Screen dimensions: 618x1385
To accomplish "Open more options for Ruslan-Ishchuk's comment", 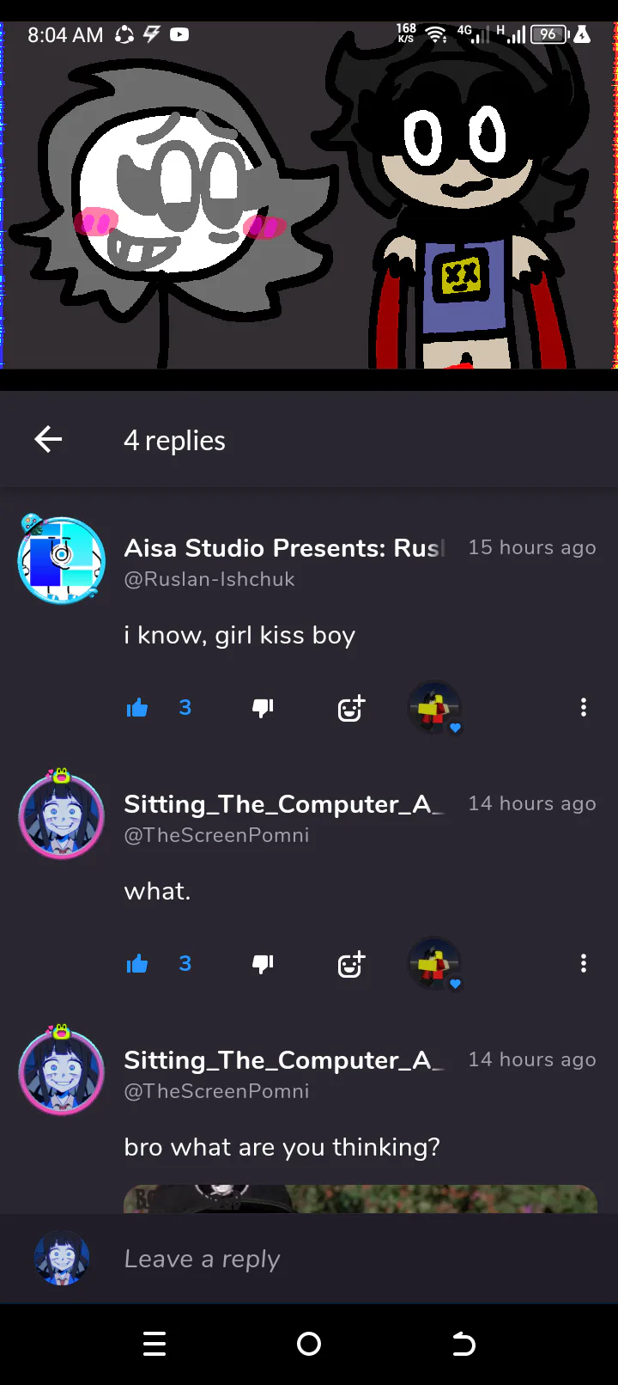I will 584,707.
